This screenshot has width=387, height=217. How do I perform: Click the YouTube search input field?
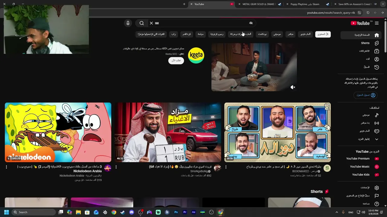click(x=203, y=23)
